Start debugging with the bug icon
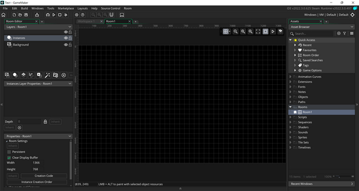This screenshot has width=359, height=191. coord(48,15)
